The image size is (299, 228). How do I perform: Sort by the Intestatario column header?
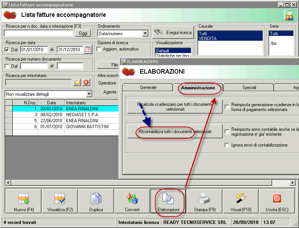[x=92, y=102]
